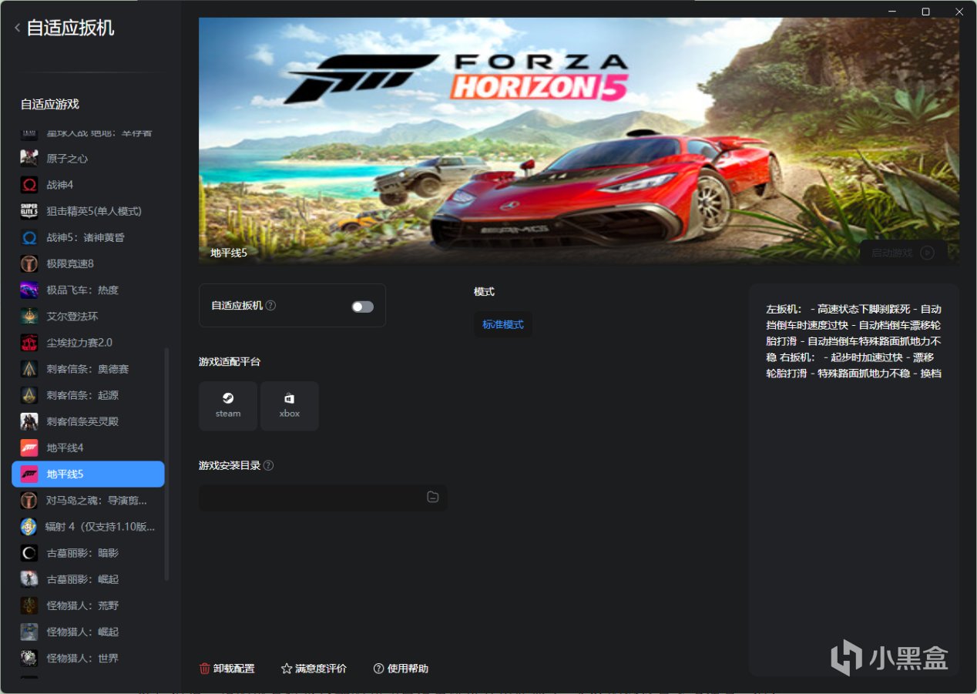This screenshot has width=977, height=694.
Task: Select 地平线4 in the game list
Action: (x=89, y=448)
